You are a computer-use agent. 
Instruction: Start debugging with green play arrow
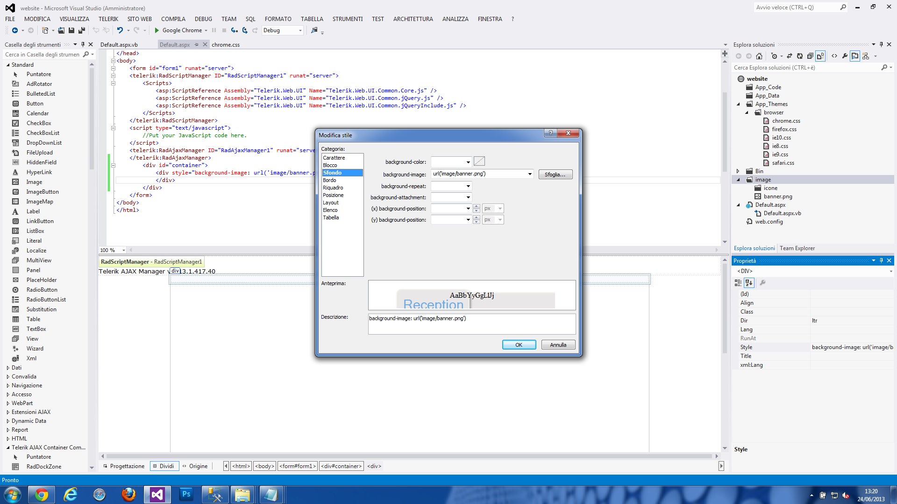[157, 30]
